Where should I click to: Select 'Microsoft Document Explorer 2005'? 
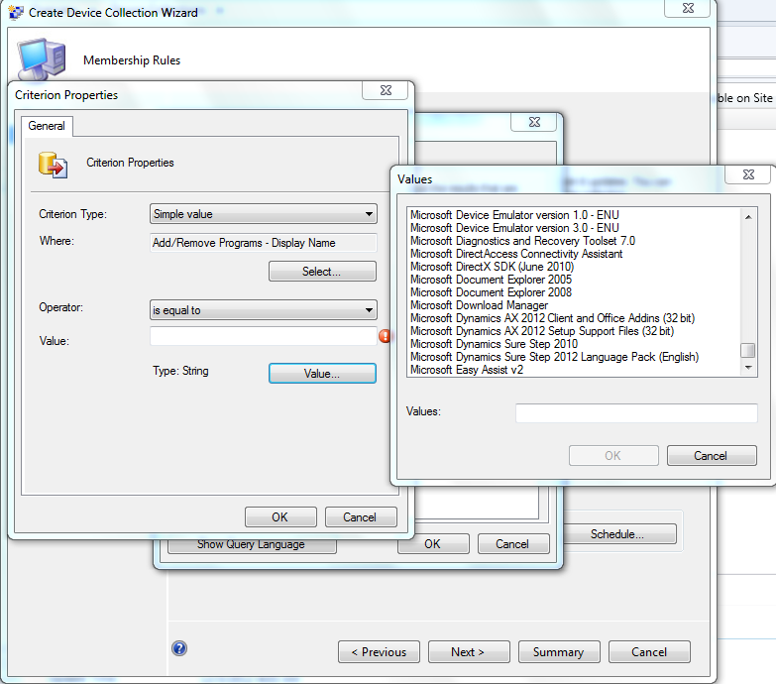point(491,280)
